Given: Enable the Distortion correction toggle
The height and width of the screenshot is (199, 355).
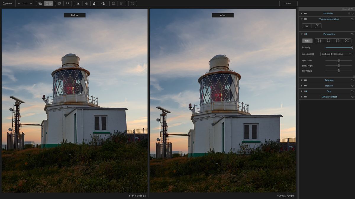Looking at the screenshot, I should pyautogui.click(x=306, y=13).
